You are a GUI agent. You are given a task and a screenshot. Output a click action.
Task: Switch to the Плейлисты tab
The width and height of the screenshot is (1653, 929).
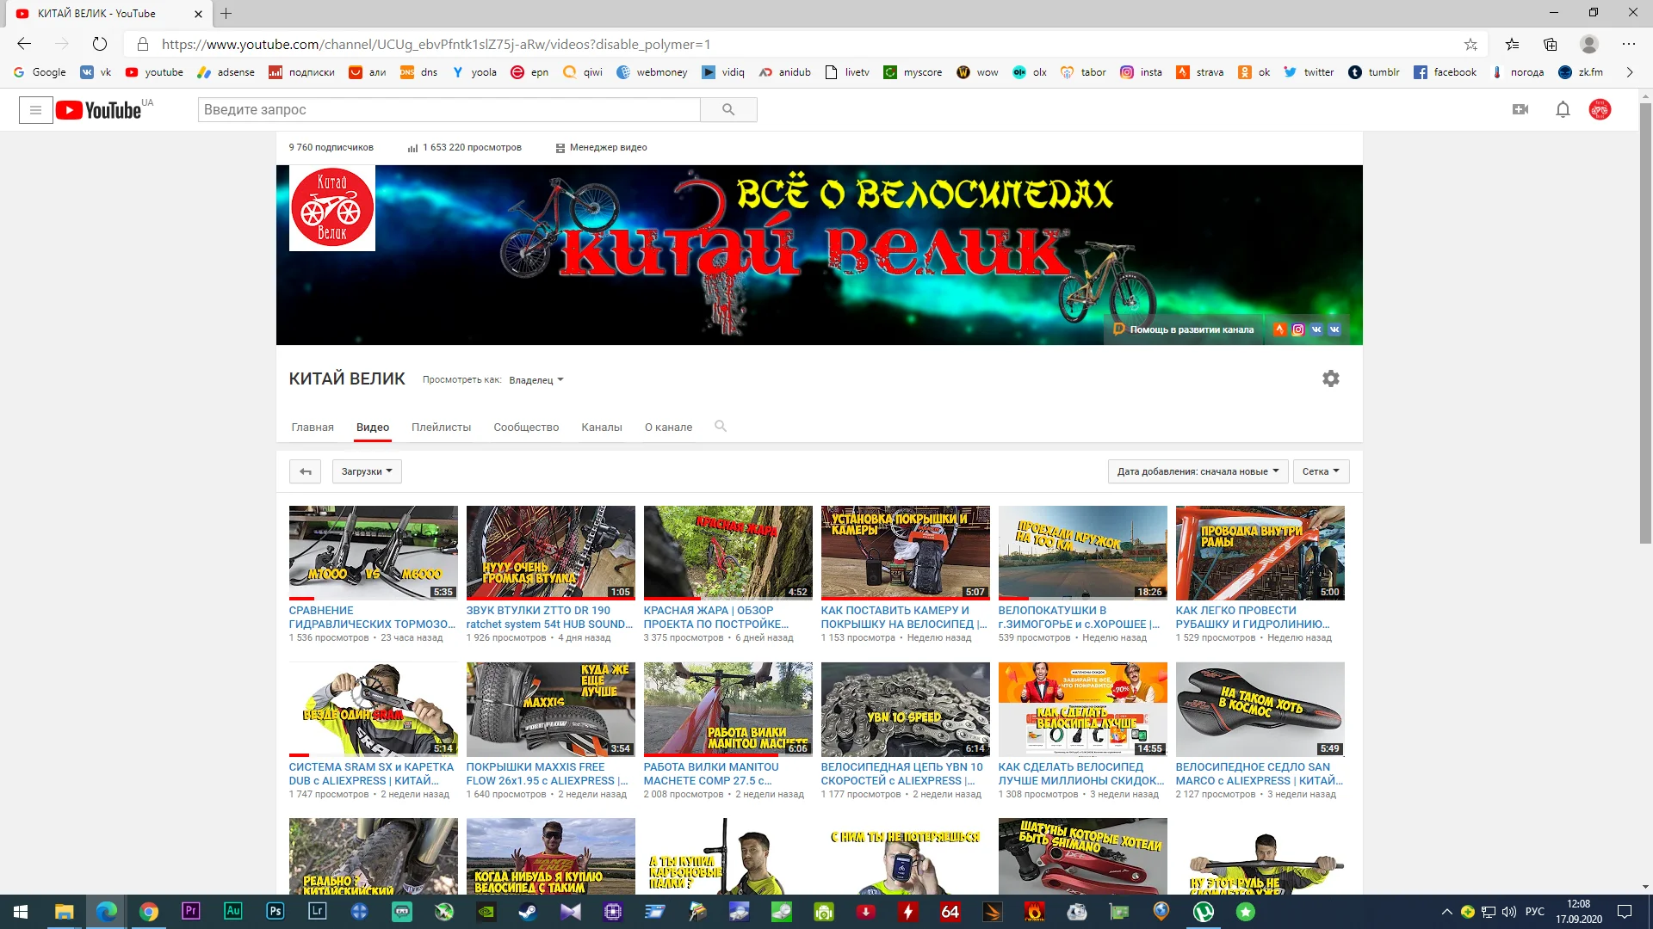(441, 428)
